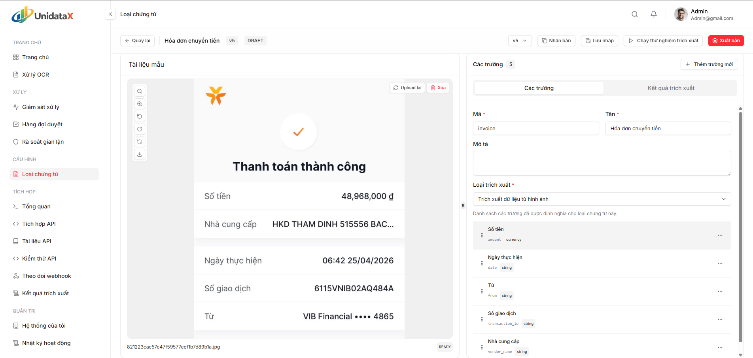The width and height of the screenshot is (753, 358).
Task: Open Hàng đợi duyệt in sidebar
Action: click(x=54, y=124)
